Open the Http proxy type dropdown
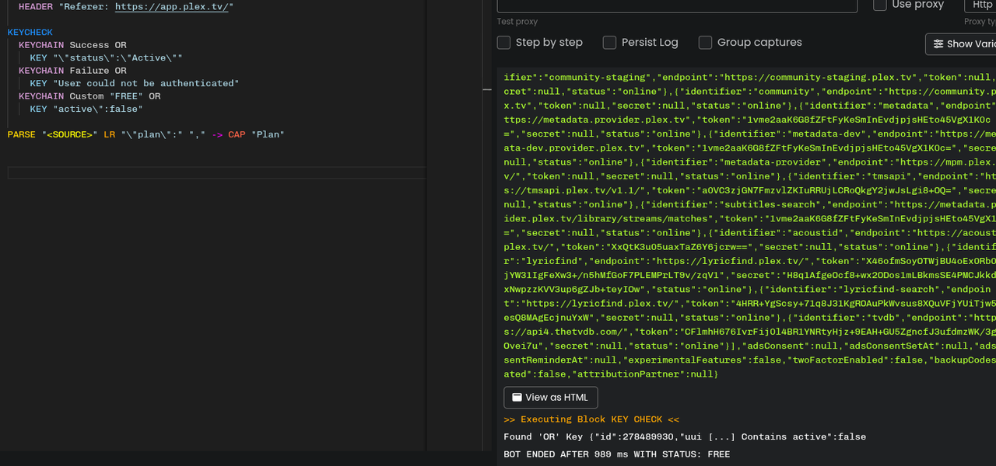 point(980,5)
